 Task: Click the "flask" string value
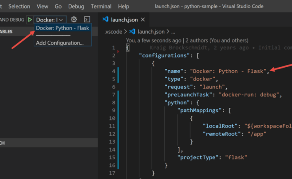click(x=236, y=158)
